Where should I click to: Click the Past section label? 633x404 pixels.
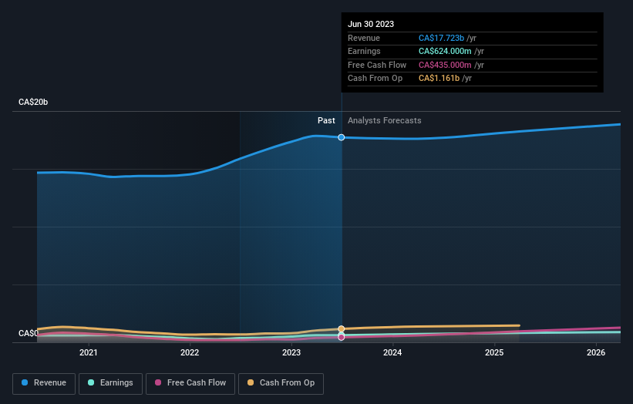326,120
